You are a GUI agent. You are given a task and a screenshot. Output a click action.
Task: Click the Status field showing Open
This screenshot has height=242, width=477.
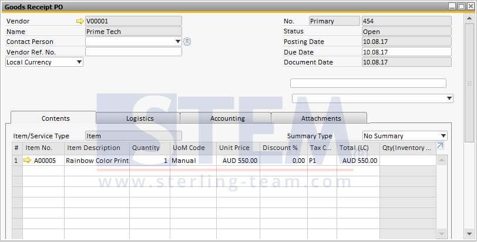(407, 32)
